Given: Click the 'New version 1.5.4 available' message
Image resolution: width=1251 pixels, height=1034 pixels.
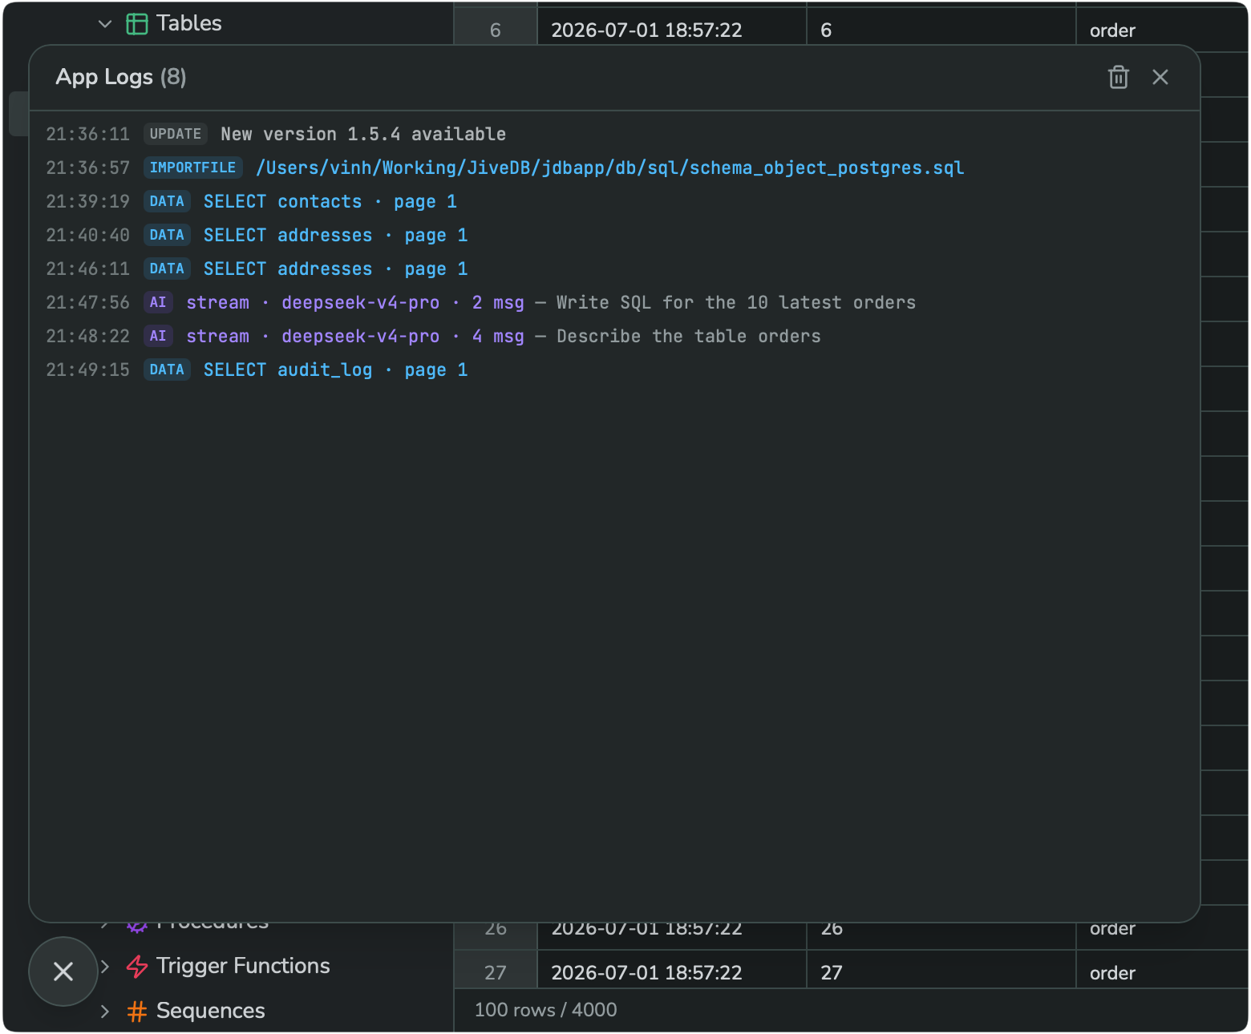Looking at the screenshot, I should click(x=363, y=134).
